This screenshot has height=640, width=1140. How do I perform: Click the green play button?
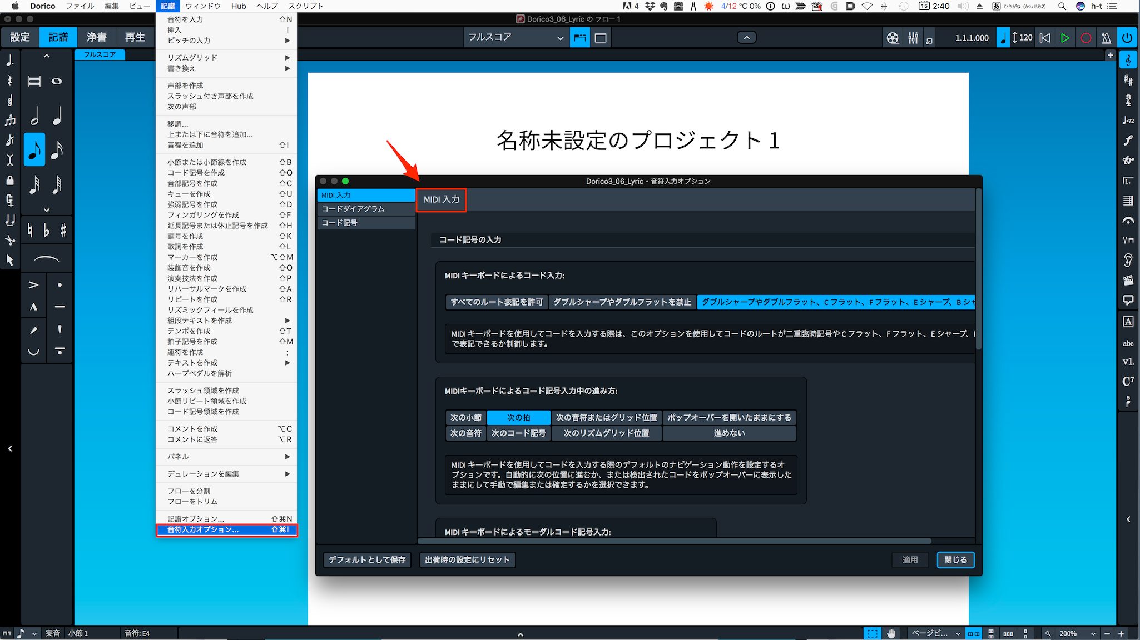point(1065,38)
